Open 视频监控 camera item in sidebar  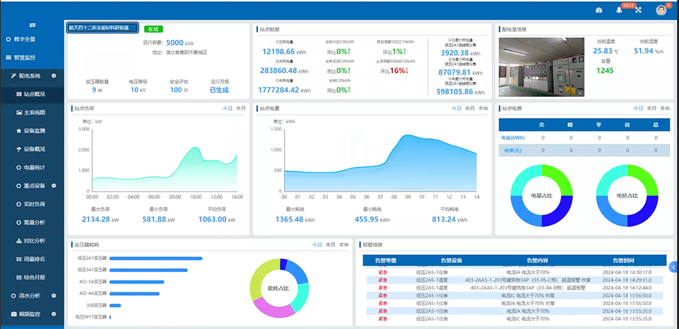coord(29,314)
